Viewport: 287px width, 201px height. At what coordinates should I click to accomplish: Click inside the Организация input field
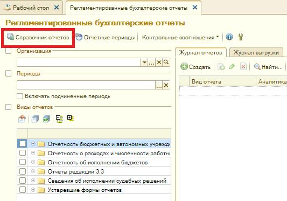pyautogui.click(x=79, y=63)
